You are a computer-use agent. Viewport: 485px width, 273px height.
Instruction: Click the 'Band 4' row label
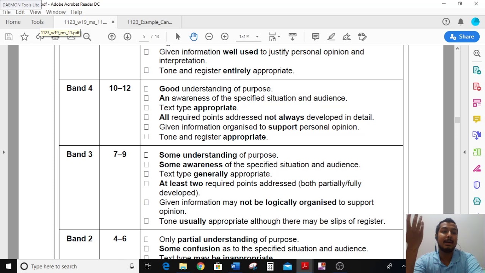click(80, 88)
